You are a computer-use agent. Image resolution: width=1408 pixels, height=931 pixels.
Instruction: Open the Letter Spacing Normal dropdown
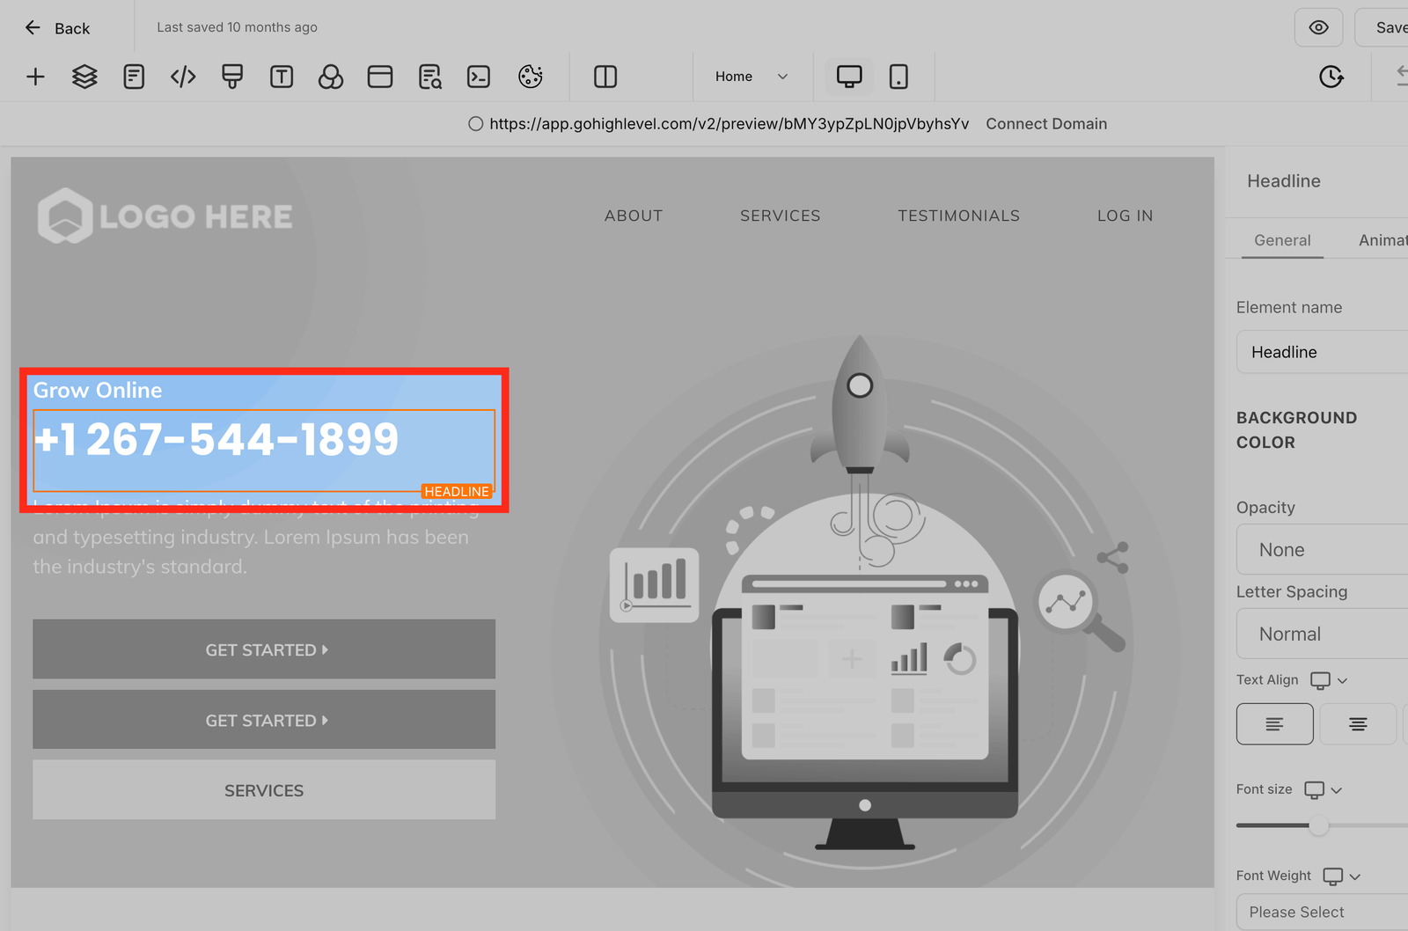(1320, 634)
